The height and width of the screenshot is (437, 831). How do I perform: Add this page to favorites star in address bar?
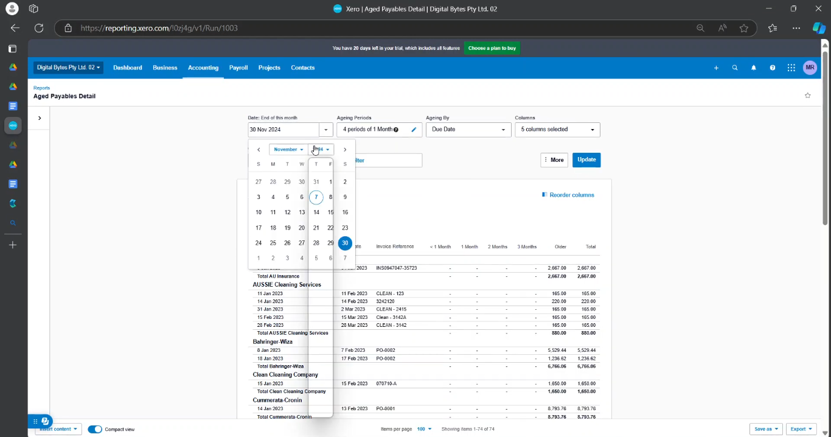[x=744, y=28]
